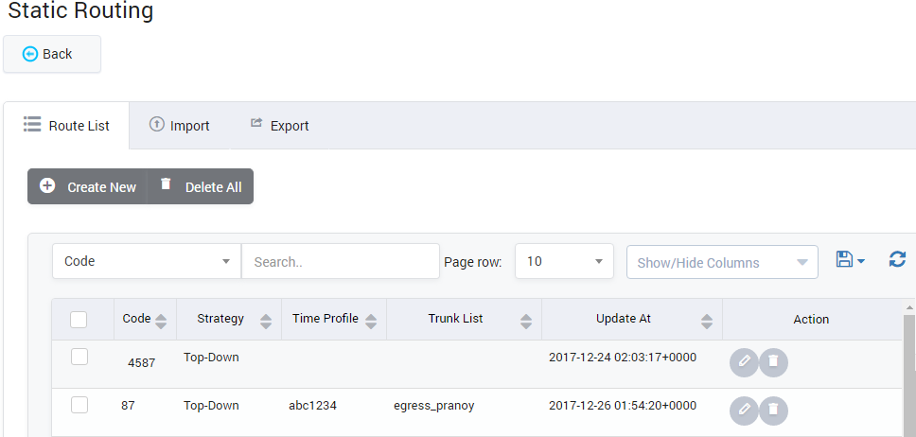Select the checkbox for route 87
The width and height of the screenshot is (916, 437).
point(79,405)
